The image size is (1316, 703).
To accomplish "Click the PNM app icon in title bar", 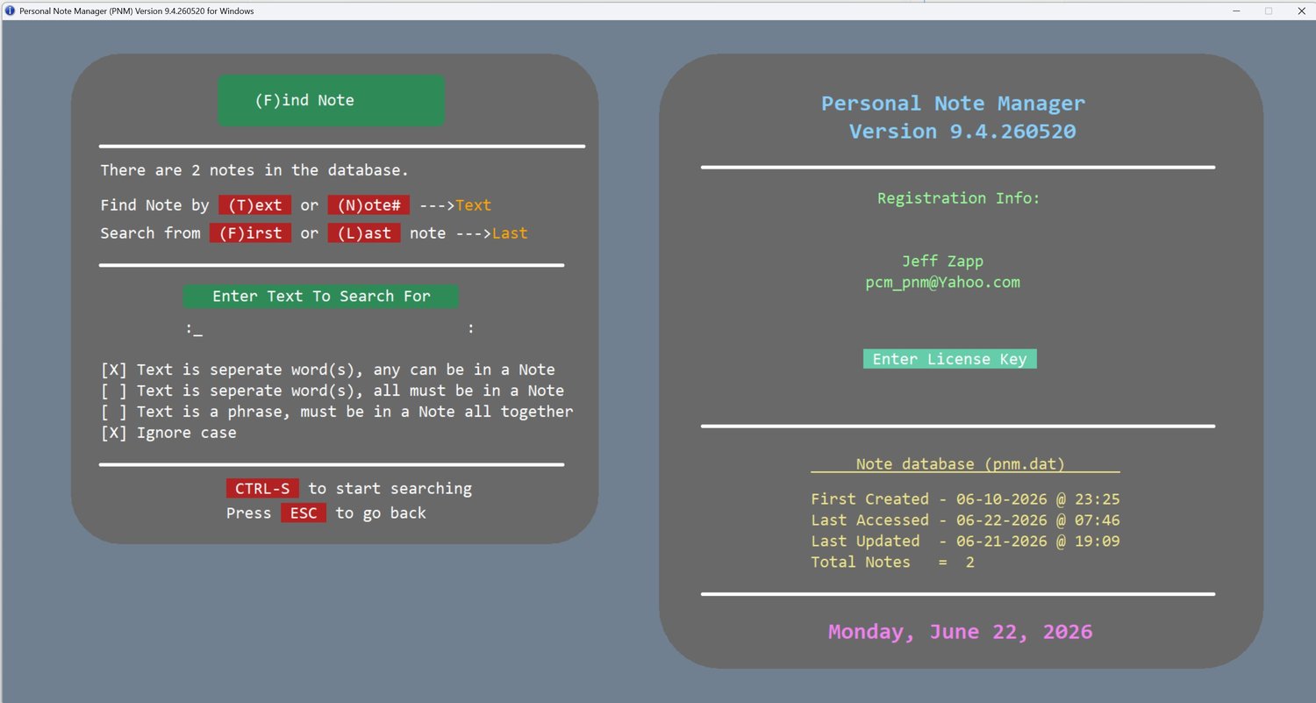I will click(10, 11).
